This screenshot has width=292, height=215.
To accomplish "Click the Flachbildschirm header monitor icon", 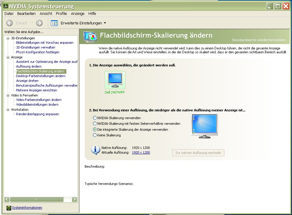I will point(90,37).
